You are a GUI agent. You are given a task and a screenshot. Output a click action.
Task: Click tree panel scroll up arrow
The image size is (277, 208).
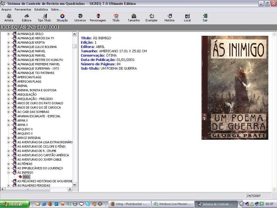click(x=74, y=34)
